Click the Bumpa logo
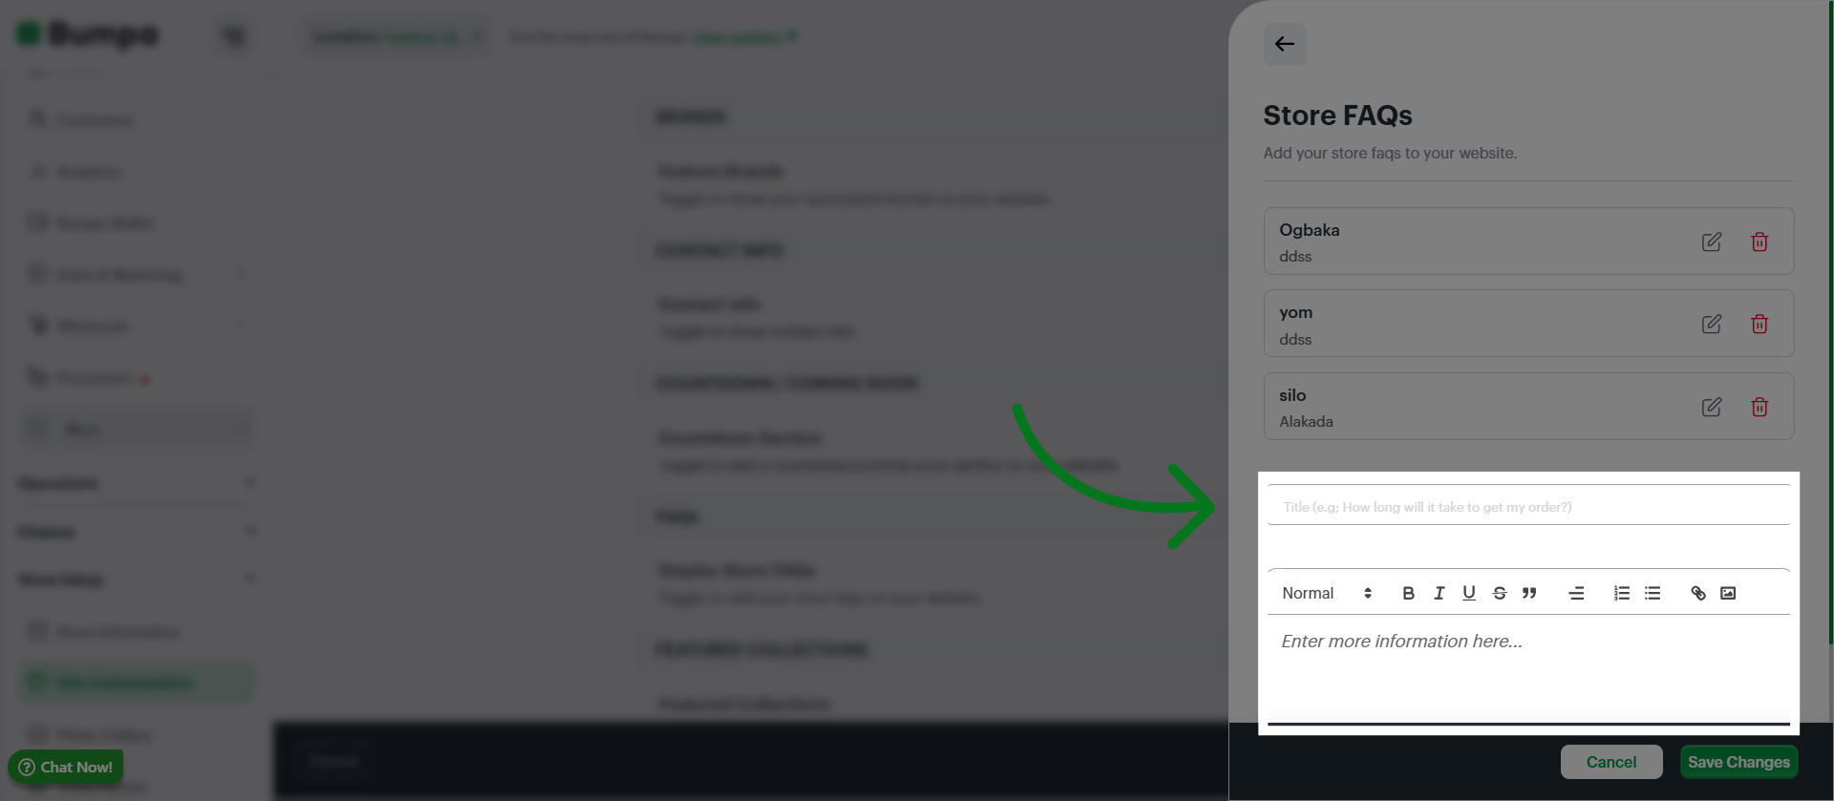This screenshot has width=1834, height=801. pyautogui.click(x=88, y=34)
